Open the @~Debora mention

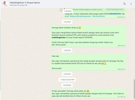72,16
